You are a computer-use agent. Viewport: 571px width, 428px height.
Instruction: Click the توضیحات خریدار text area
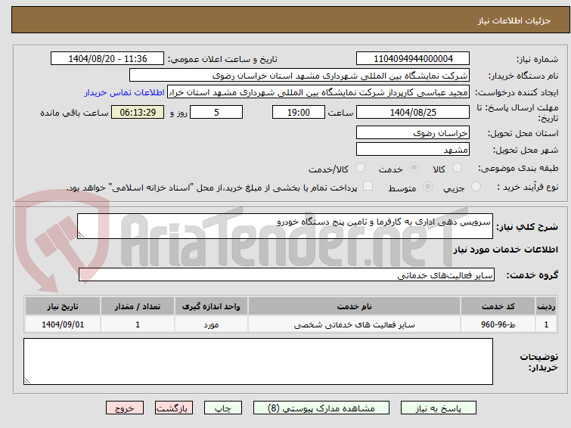[258, 361]
